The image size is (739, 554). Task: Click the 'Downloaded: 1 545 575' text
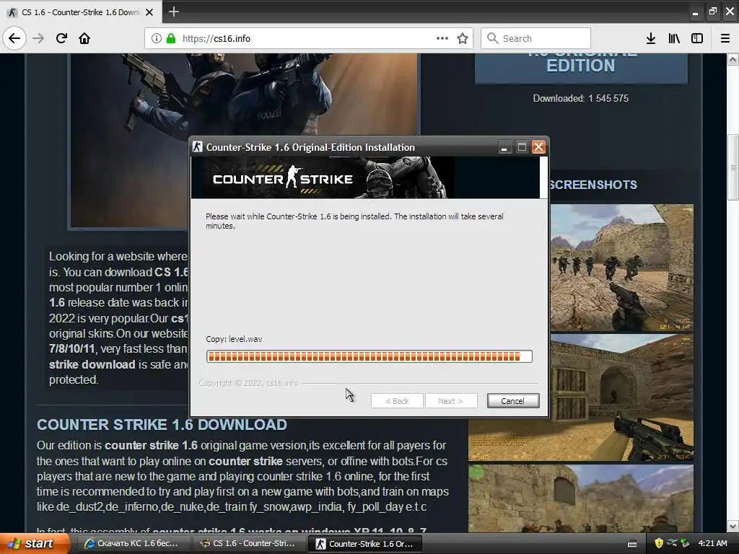pyautogui.click(x=581, y=98)
